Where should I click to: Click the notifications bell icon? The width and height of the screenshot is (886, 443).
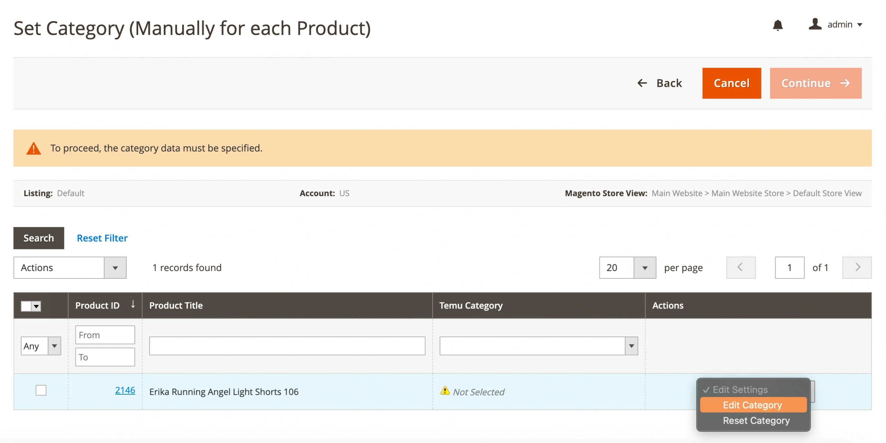point(777,25)
